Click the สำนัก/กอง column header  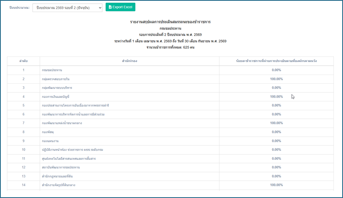tap(130, 61)
